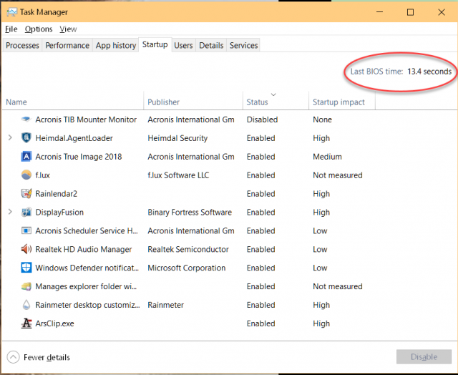Minimize the Task Manager window
The height and width of the screenshot is (375, 458).
tap(379, 12)
